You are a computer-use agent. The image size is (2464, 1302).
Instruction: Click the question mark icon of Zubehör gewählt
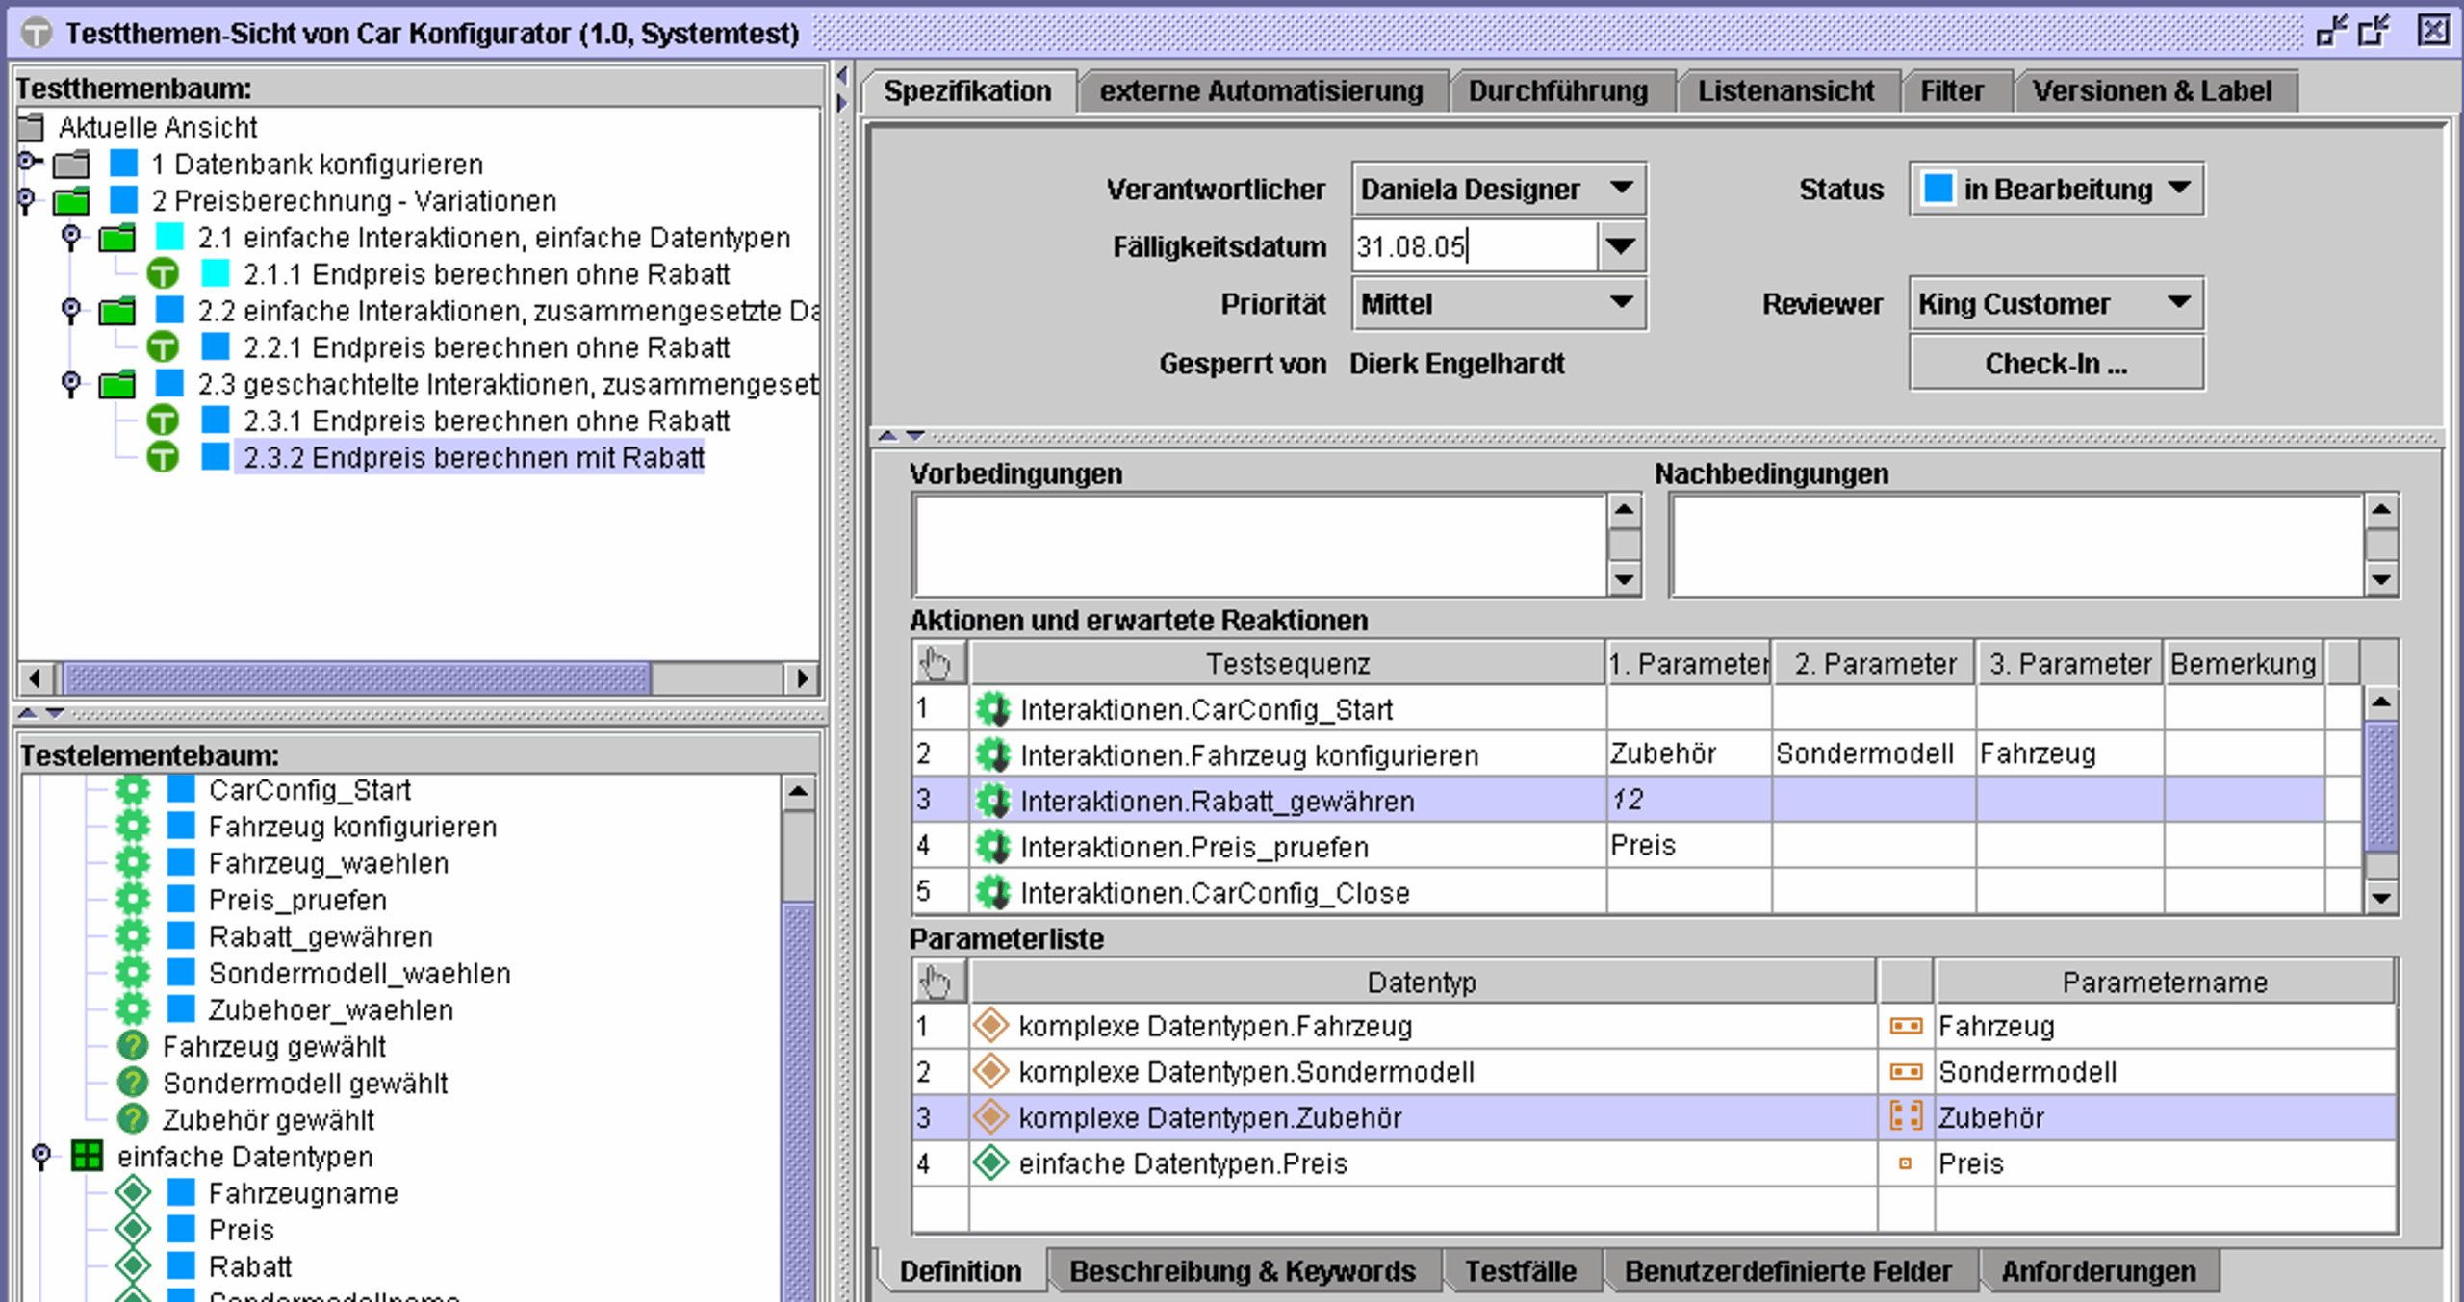click(133, 1119)
